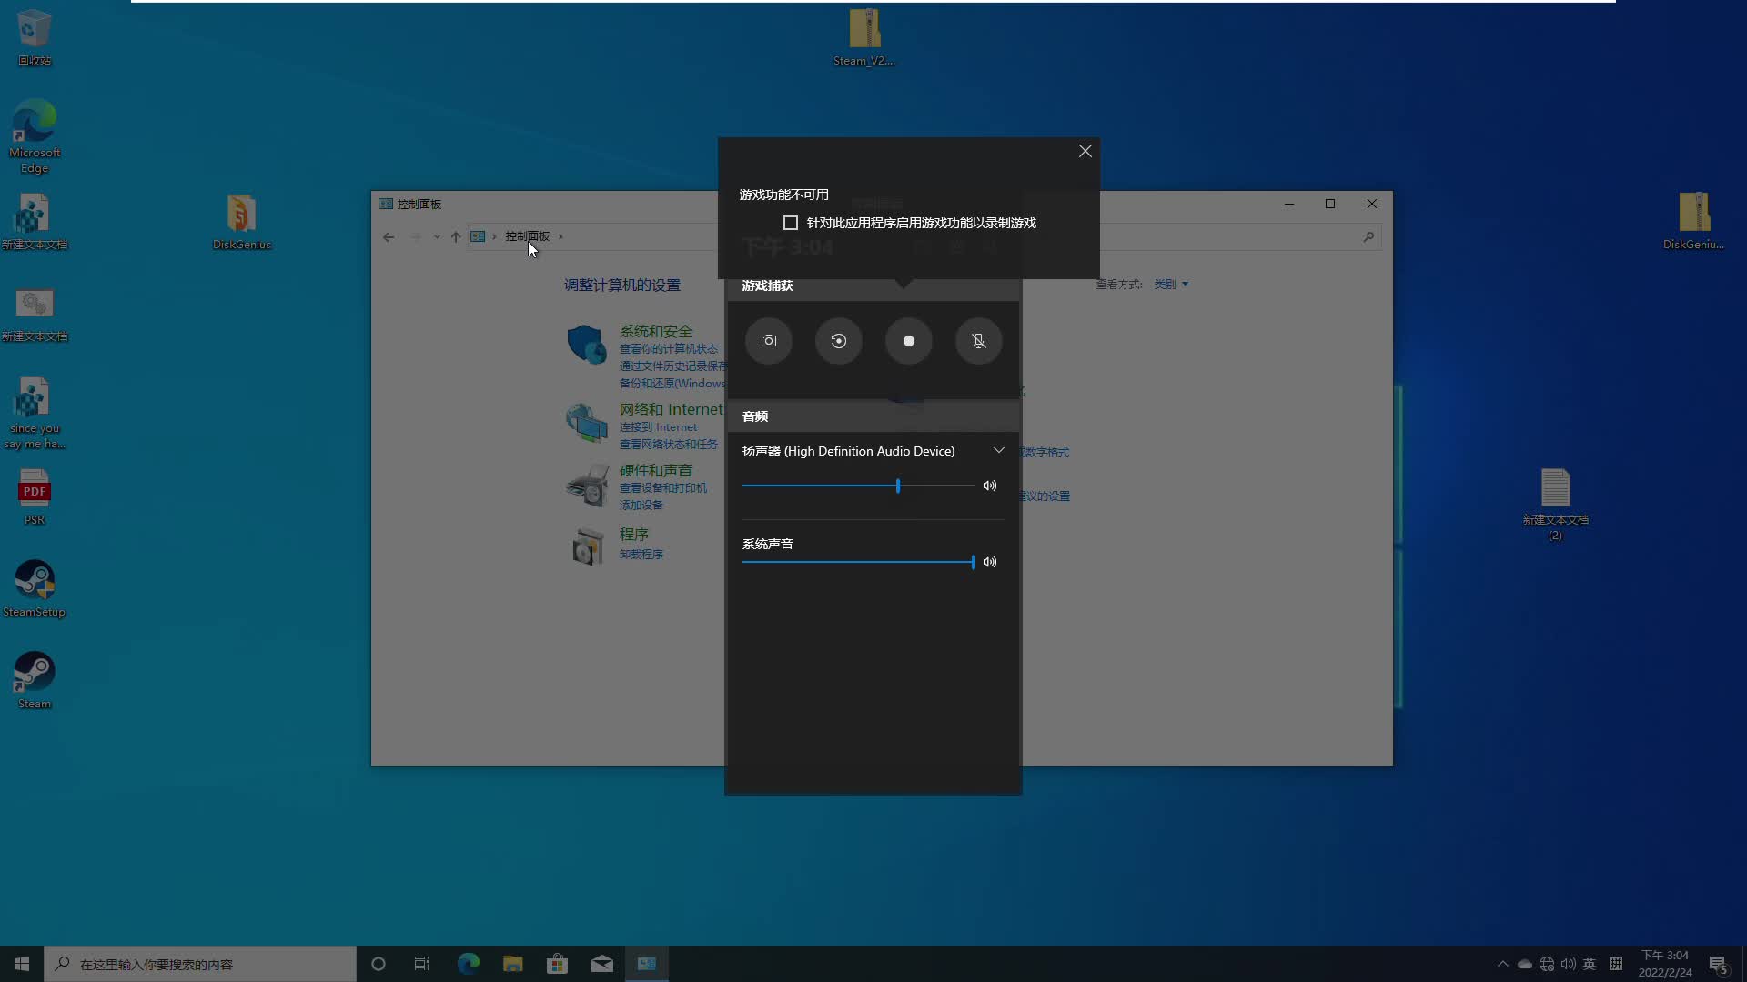Viewport: 1747px width, 982px height.
Task: Click the taskbar search input box
Action: 200,964
